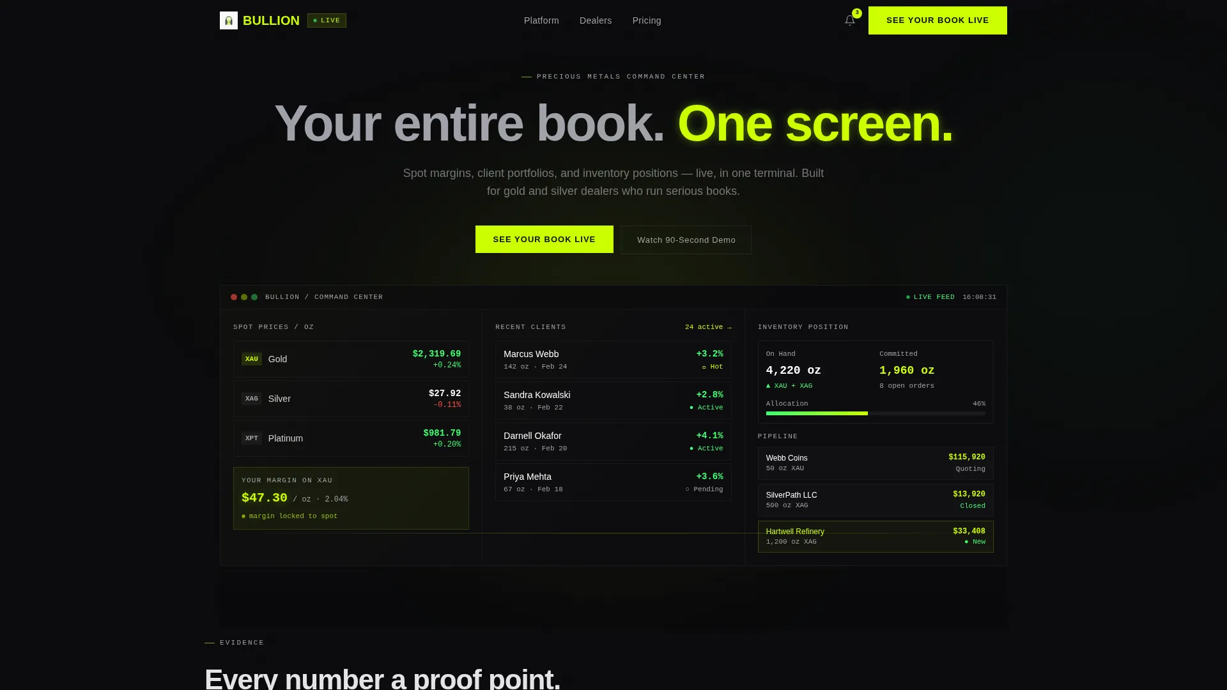
Task: Open the notifications bell
Action: [x=850, y=20]
